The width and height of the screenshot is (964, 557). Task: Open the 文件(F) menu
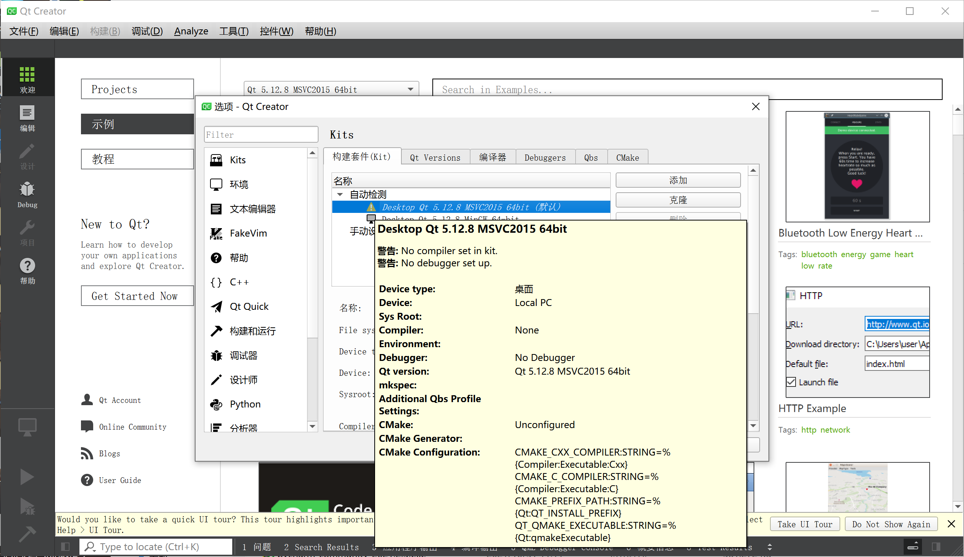pyautogui.click(x=24, y=31)
